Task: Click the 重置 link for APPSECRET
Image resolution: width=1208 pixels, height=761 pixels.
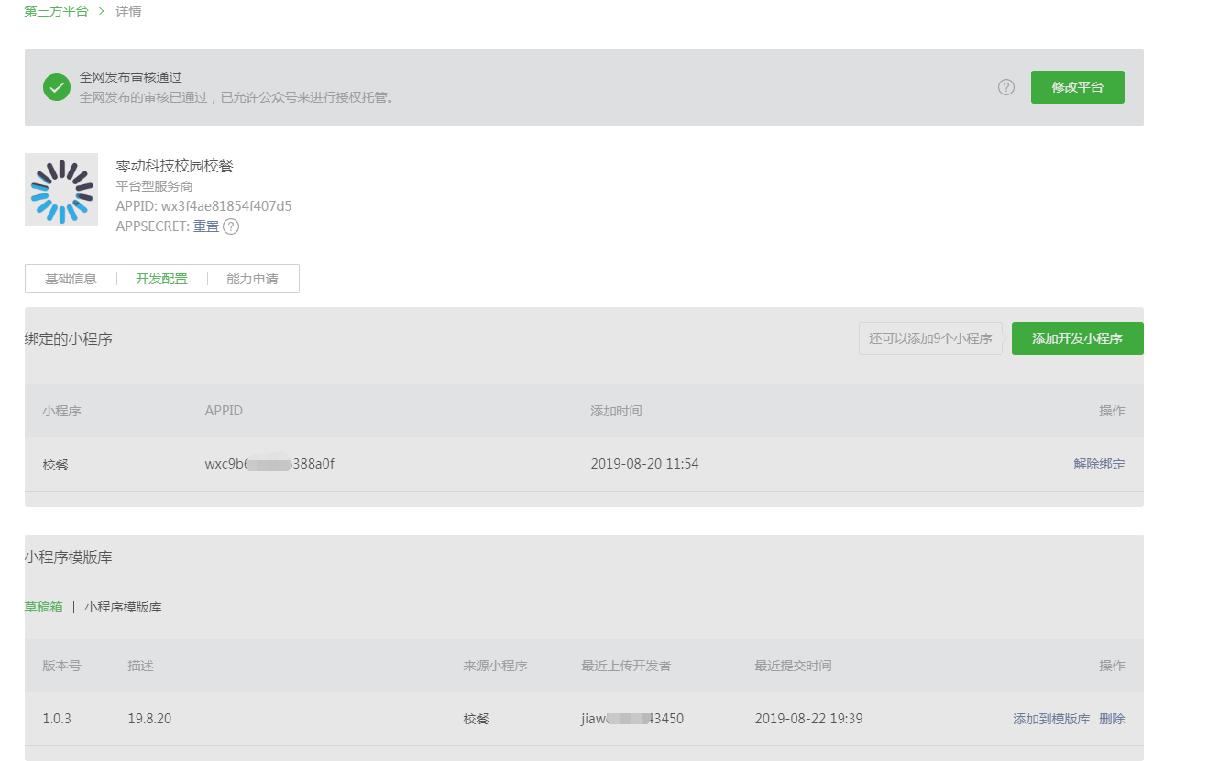Action: click(206, 226)
